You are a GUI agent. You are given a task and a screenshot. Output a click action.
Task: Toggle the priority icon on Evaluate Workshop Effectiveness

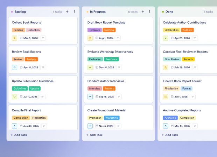(x=90, y=68)
